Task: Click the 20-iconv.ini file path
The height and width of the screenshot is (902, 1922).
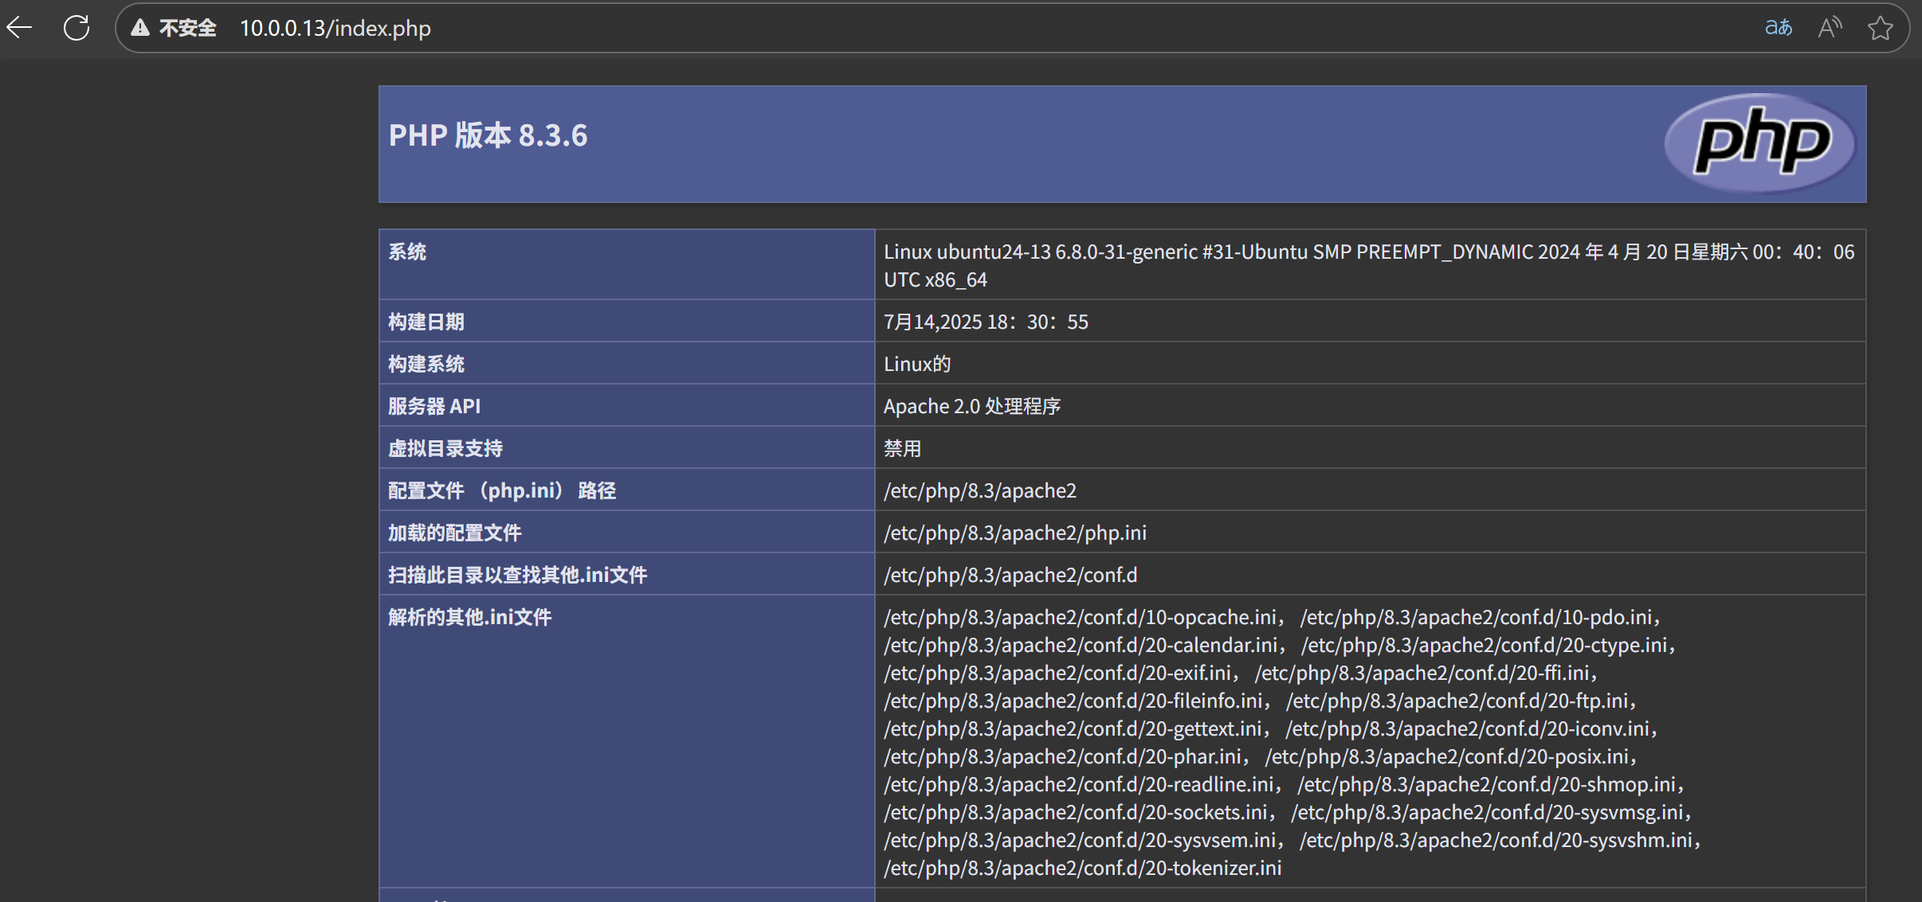Action: (x=1468, y=728)
